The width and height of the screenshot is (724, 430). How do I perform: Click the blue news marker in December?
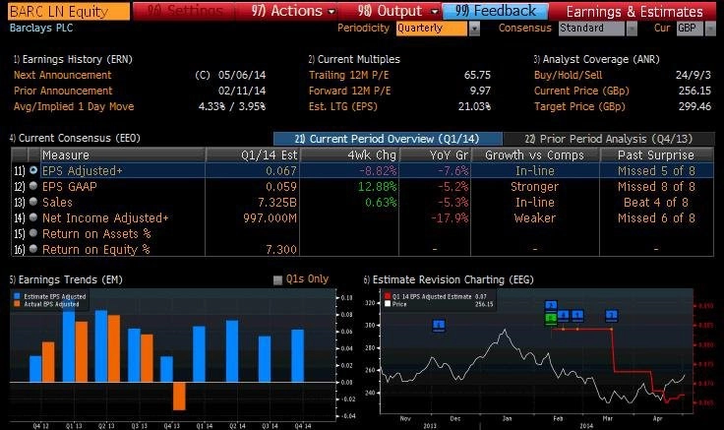click(x=439, y=325)
